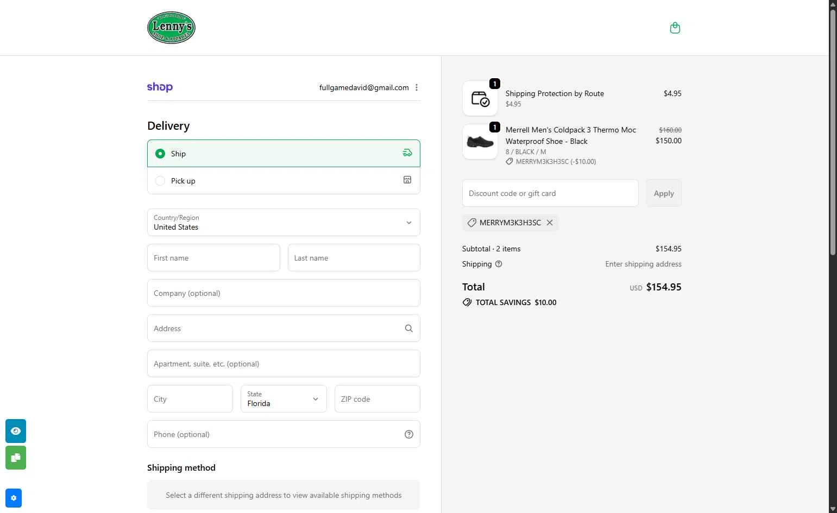The width and height of the screenshot is (837, 513).
Task: Click the green copy widget icon
Action: pos(16,458)
